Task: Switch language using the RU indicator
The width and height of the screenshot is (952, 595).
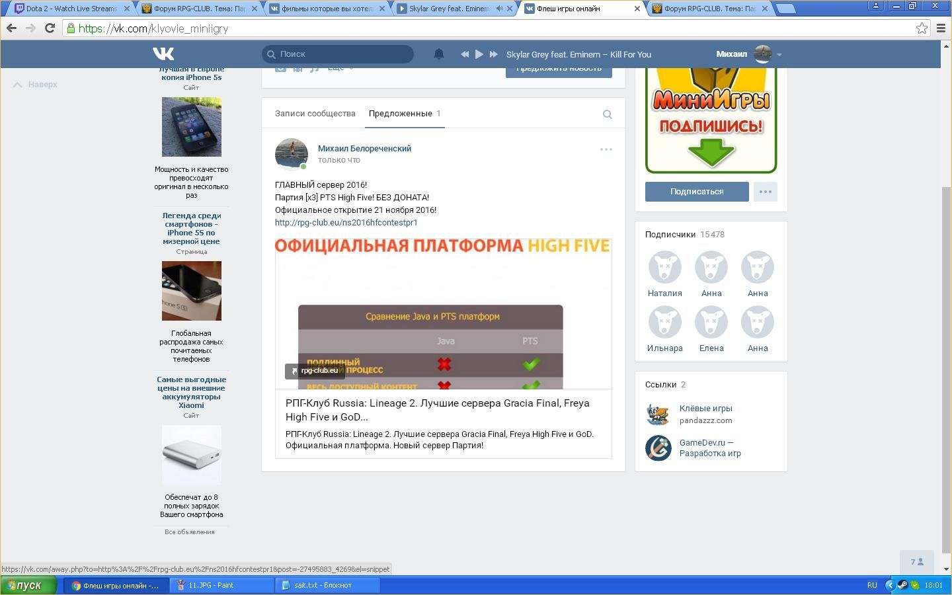Action: click(872, 585)
